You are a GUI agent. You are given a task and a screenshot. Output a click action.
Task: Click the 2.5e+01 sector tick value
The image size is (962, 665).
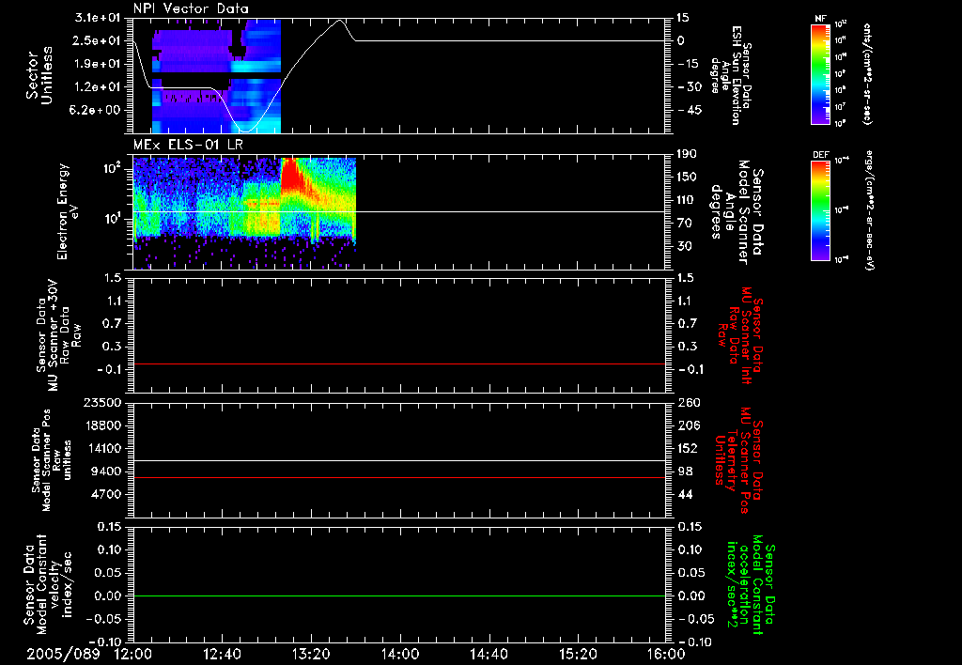point(98,40)
